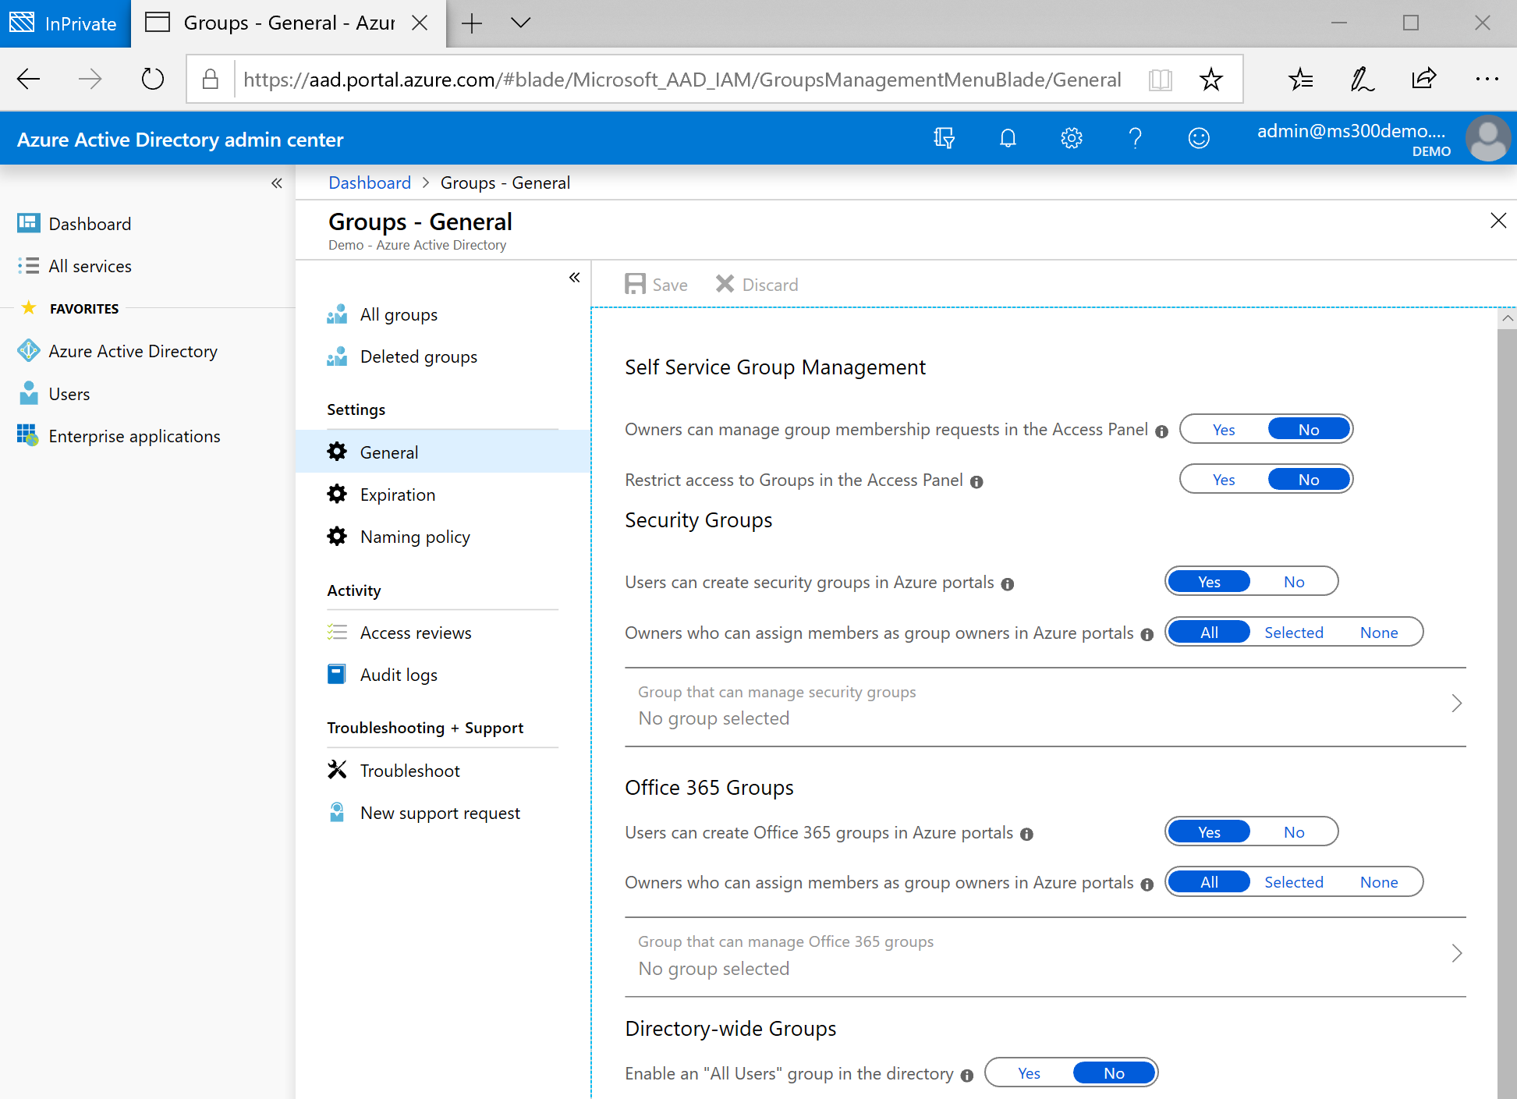Click info icon beside Enable an All Users group
The width and height of the screenshot is (1517, 1099).
point(967,1075)
